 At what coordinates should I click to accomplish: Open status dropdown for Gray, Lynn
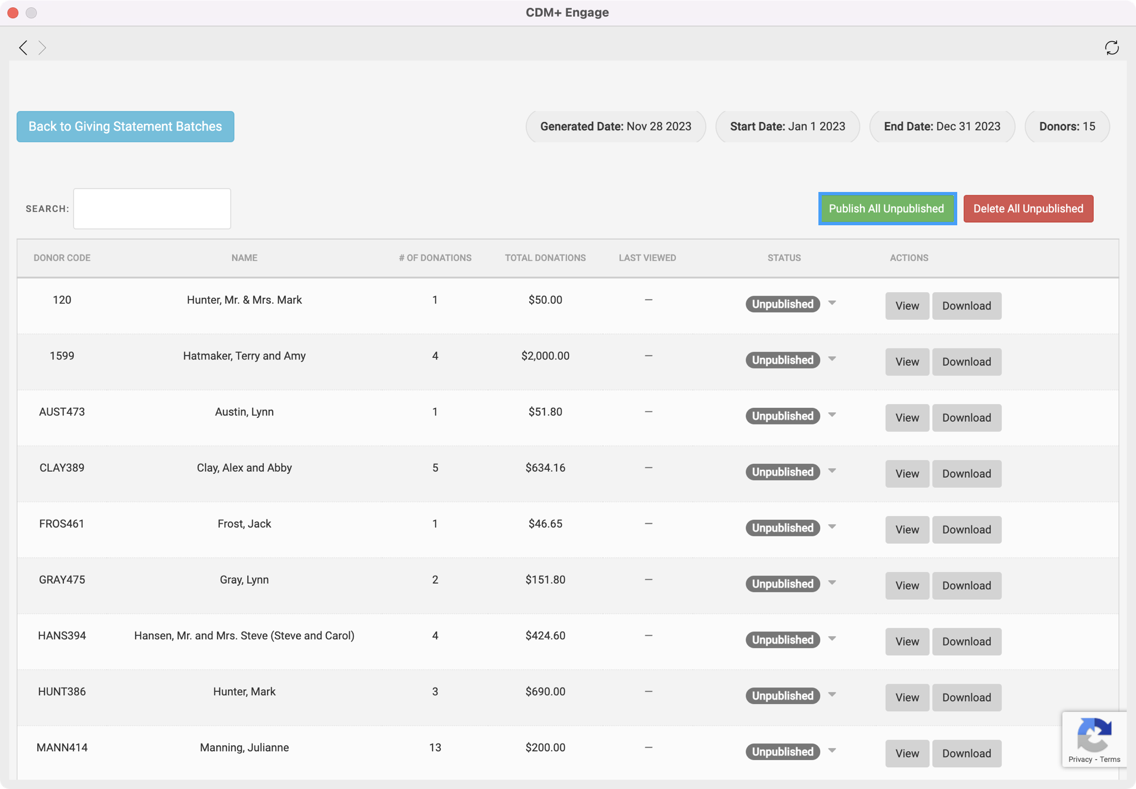tap(832, 583)
